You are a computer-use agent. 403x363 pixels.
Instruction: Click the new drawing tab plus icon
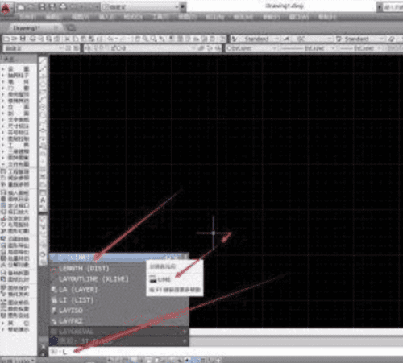point(71,27)
